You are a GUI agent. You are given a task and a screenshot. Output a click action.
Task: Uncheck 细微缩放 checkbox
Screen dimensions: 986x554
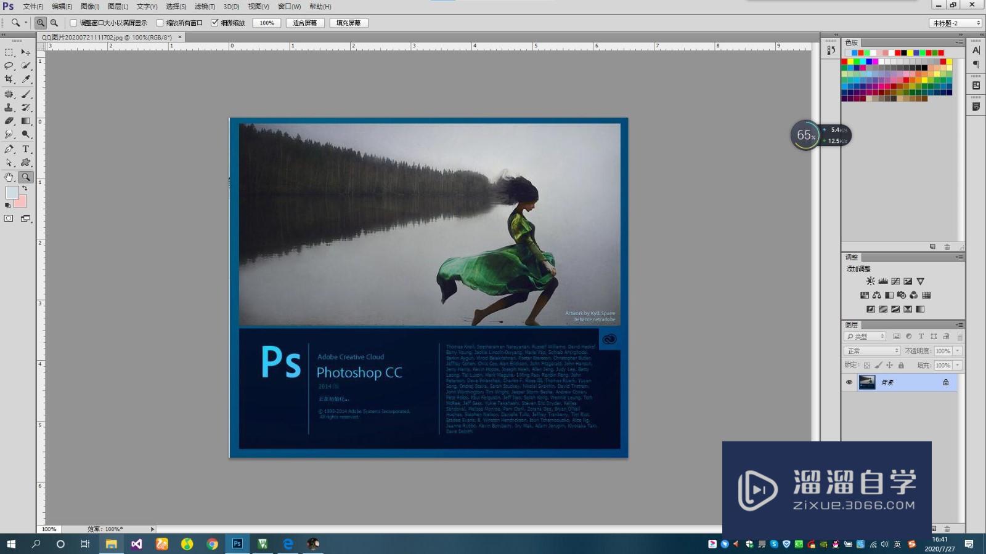click(x=214, y=23)
